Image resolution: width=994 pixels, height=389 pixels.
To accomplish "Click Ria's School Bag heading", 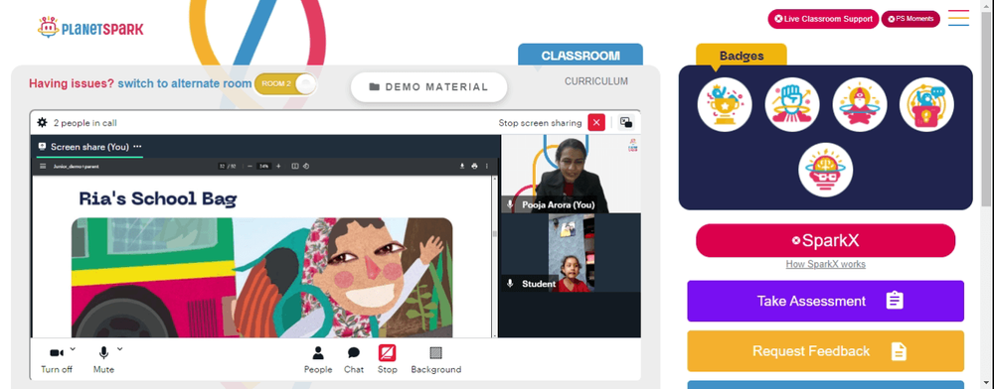I will click(157, 198).
